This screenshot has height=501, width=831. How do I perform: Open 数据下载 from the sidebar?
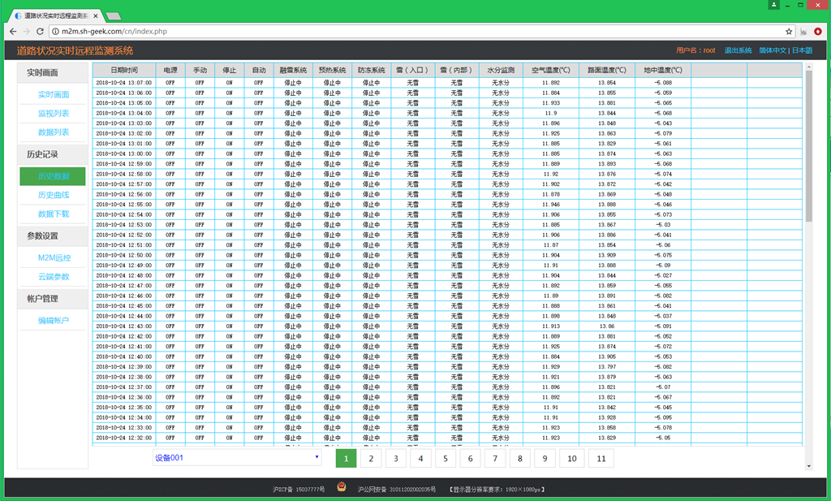pos(54,214)
